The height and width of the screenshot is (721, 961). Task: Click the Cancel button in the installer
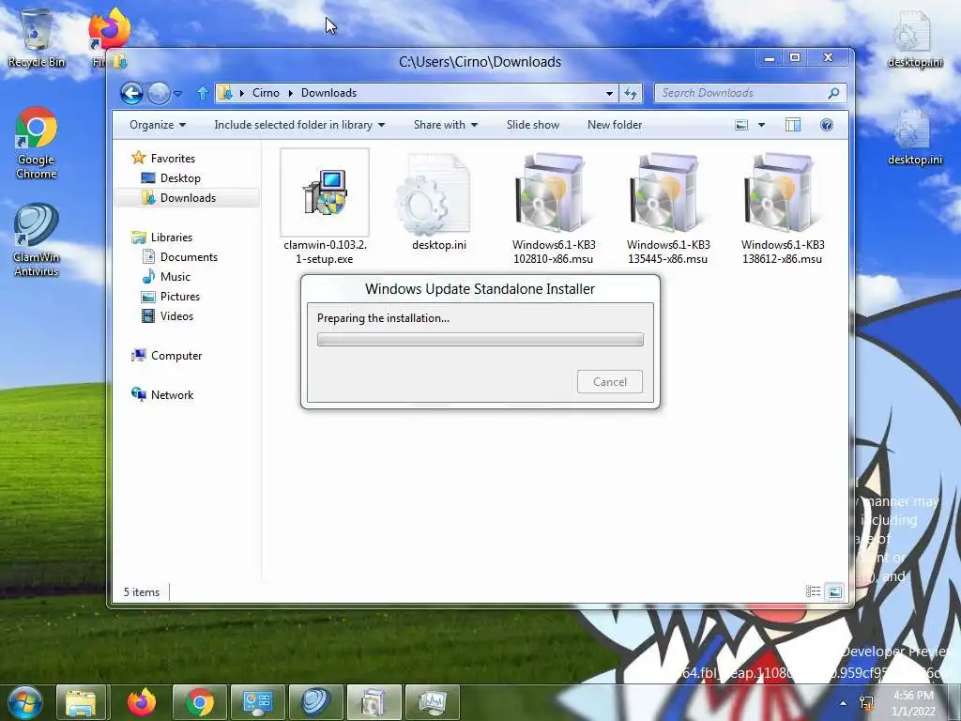(610, 381)
